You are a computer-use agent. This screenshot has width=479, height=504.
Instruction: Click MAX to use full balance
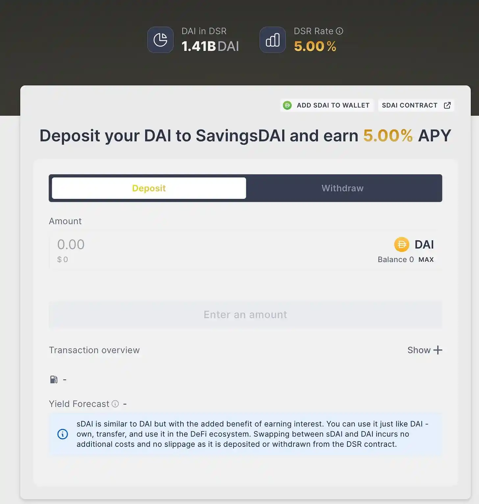pos(426,260)
